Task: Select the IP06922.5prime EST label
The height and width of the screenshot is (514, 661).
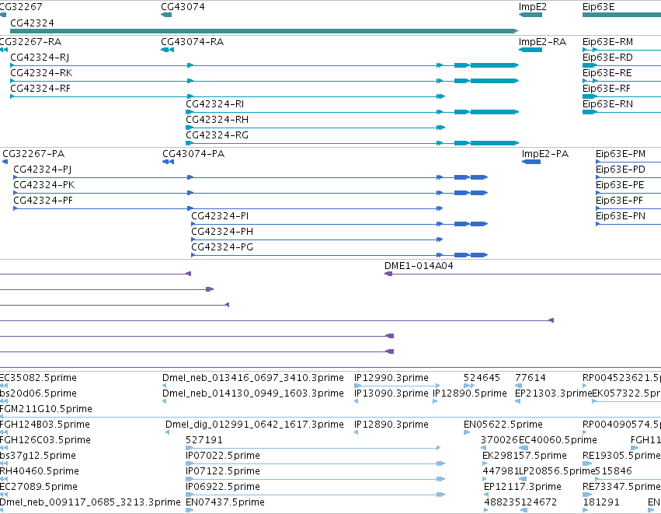Action: coord(223,488)
